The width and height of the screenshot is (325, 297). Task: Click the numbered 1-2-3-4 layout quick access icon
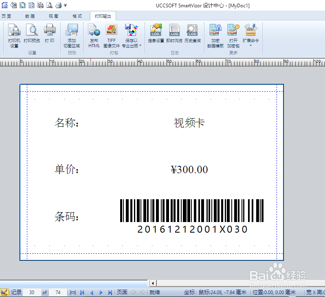[x=31, y=5]
